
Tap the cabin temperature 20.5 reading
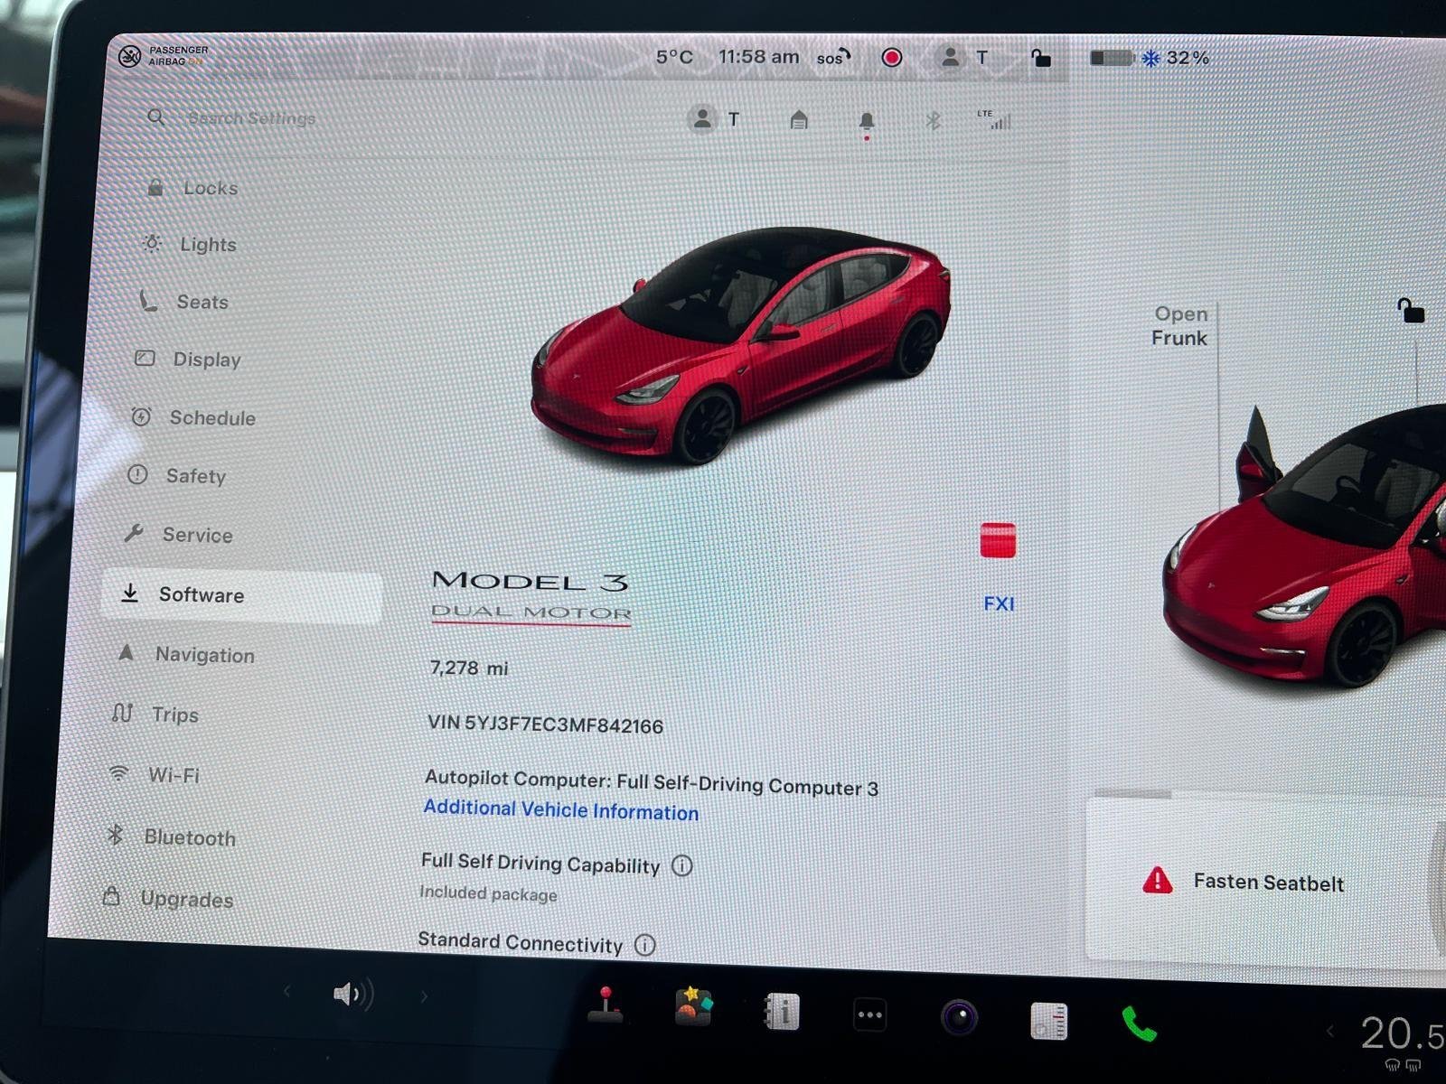coord(1402,1034)
